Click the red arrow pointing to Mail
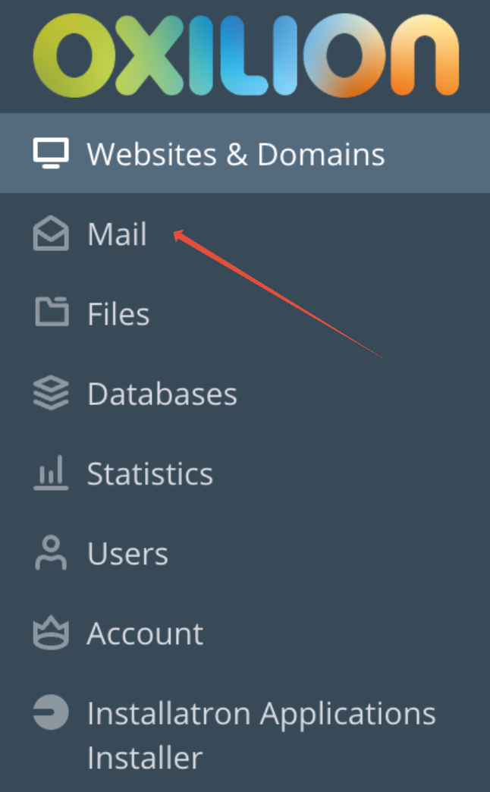 (279, 295)
